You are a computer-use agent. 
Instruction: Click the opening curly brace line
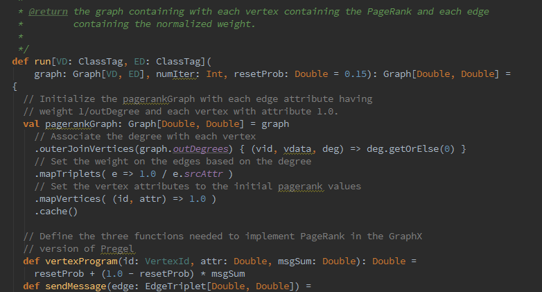click(x=15, y=87)
